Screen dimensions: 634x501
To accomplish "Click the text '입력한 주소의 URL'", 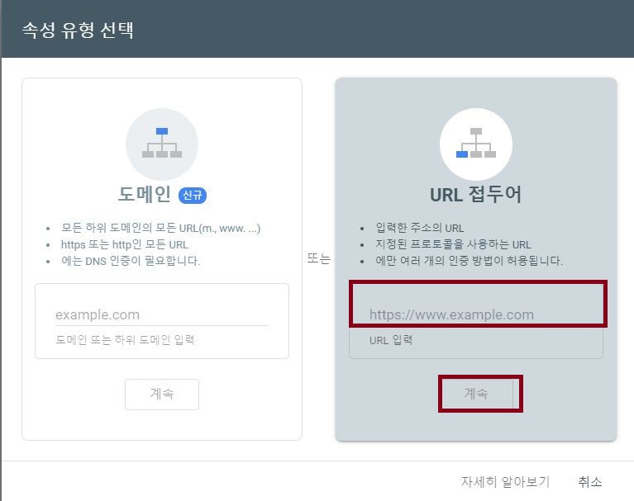I will click(x=420, y=228).
